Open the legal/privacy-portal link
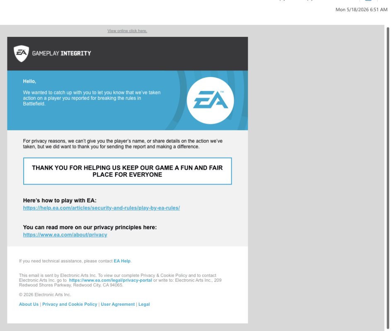The image size is (392, 331). [x=111, y=281]
